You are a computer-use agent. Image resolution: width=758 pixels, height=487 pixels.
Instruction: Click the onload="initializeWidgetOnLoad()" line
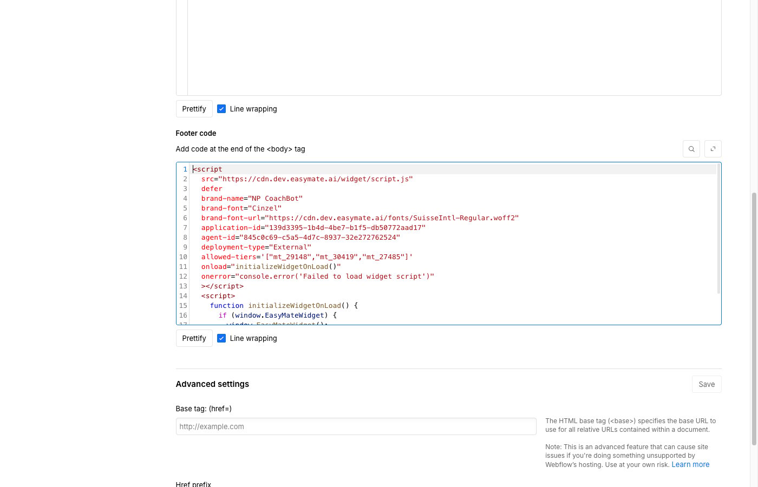[x=271, y=267]
